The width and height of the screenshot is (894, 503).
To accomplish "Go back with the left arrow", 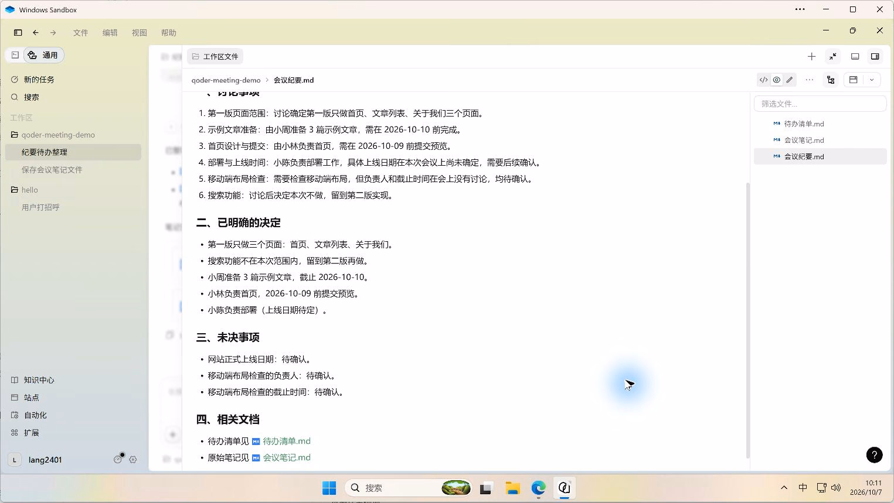I will pyautogui.click(x=36, y=33).
